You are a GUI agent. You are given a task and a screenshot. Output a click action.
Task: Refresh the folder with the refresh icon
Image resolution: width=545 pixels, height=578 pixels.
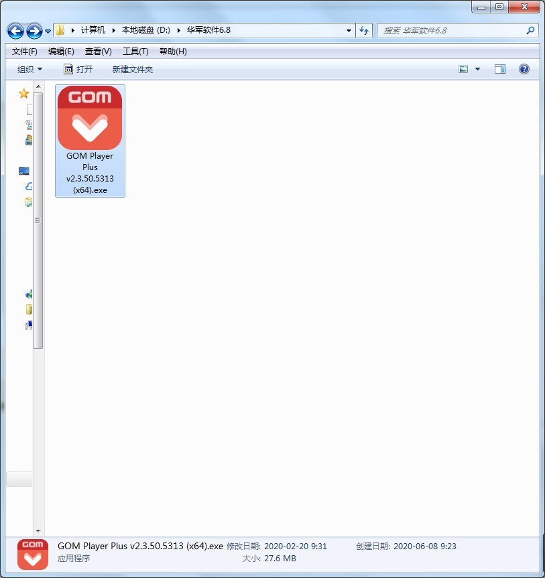pyautogui.click(x=364, y=31)
